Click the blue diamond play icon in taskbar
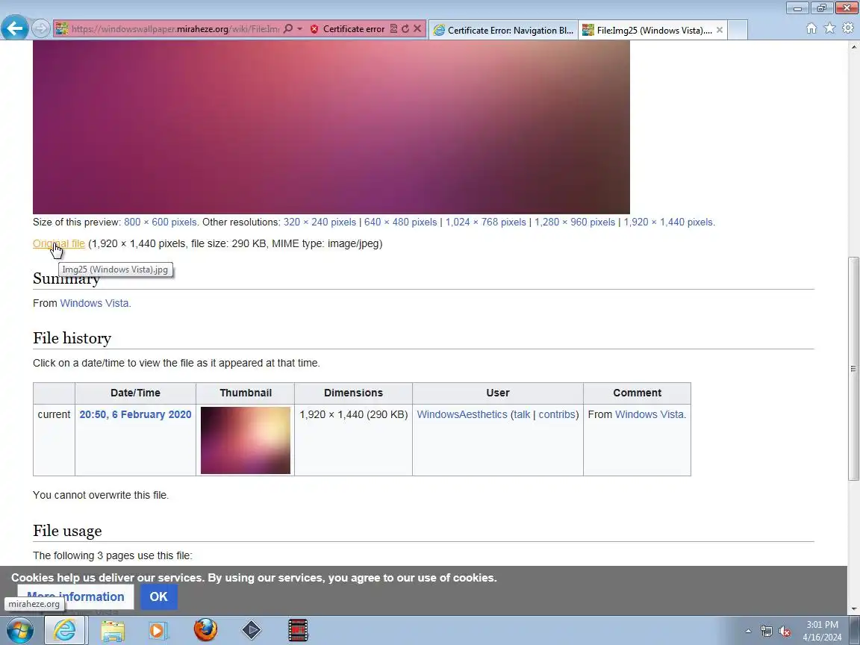 tap(252, 630)
